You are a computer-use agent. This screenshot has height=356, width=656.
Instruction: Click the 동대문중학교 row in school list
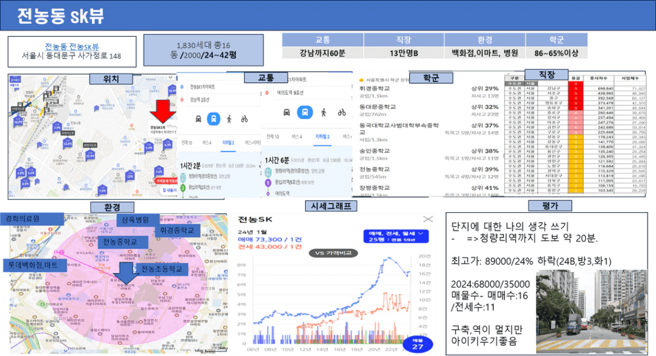[x=429, y=110]
